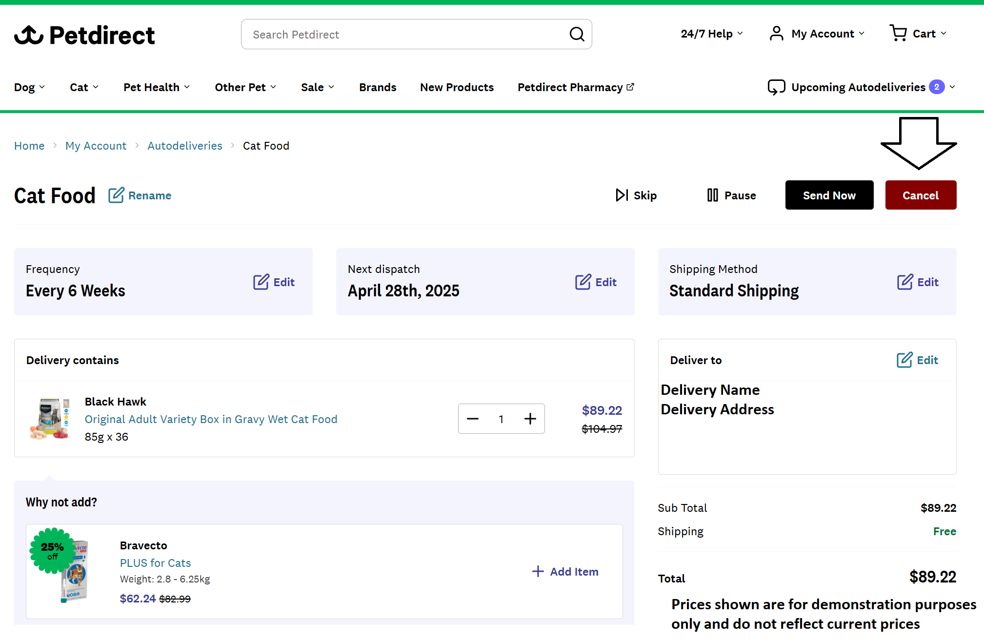Click the Bravecto product thumbnail
The height and width of the screenshot is (639, 984).
pos(74,571)
